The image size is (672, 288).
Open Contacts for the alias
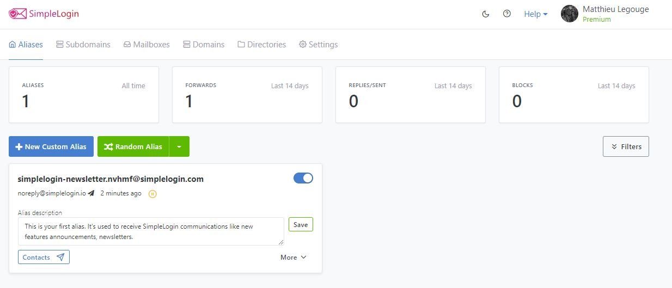click(44, 257)
